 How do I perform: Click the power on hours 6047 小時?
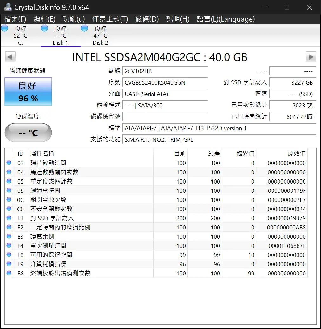[x=292, y=117]
